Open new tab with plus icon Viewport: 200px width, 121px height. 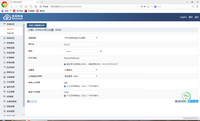coord(42,2)
